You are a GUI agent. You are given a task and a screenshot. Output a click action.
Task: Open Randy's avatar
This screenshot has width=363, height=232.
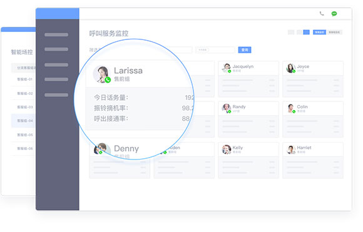(226, 108)
